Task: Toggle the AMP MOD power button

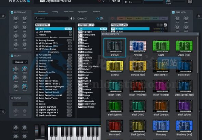Action: (x=173, y=12)
